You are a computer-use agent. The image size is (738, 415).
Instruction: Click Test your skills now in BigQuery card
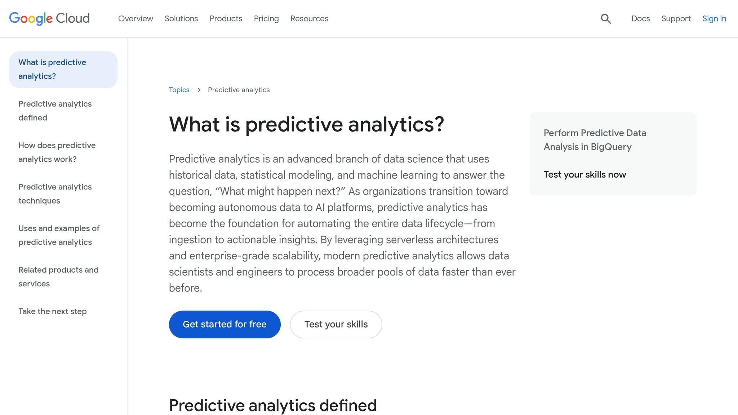(x=584, y=174)
